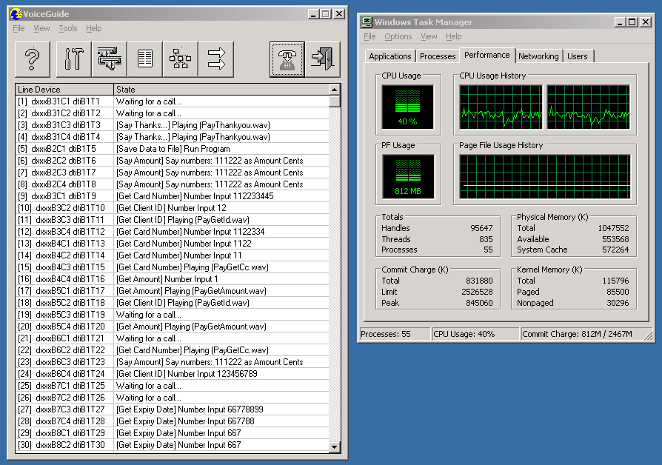Select line [17] dxxxB5C1 dtiB1T17
Image resolution: width=662 pixels, height=465 pixels.
173,290
